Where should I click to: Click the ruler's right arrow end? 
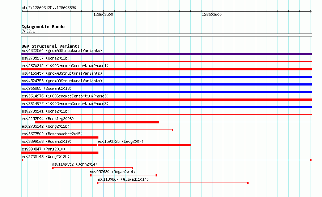pos(311,12)
